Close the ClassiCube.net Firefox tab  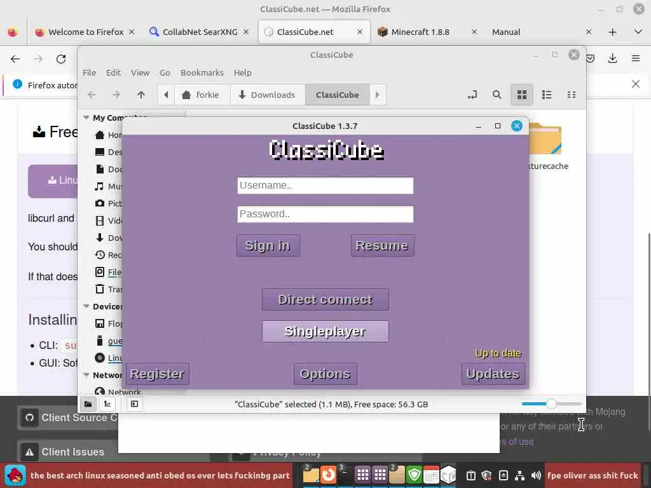click(360, 32)
